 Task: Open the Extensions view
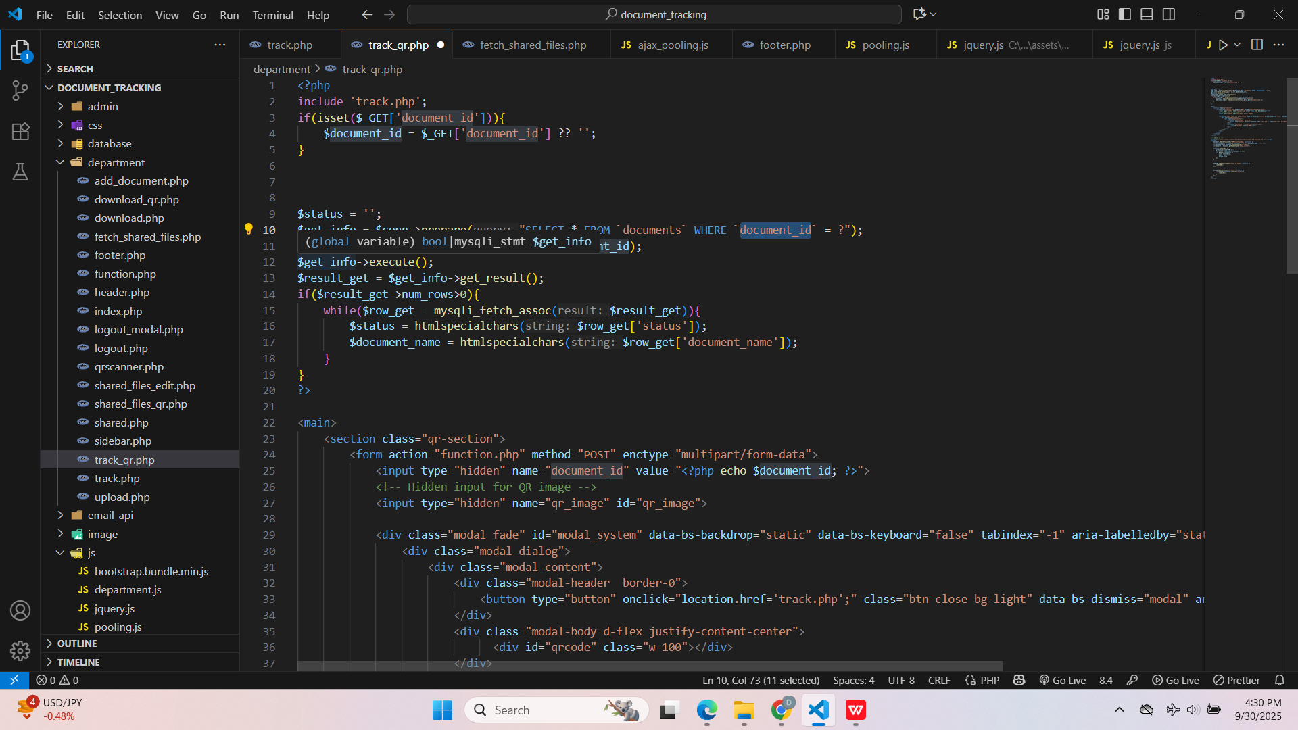coord(20,131)
